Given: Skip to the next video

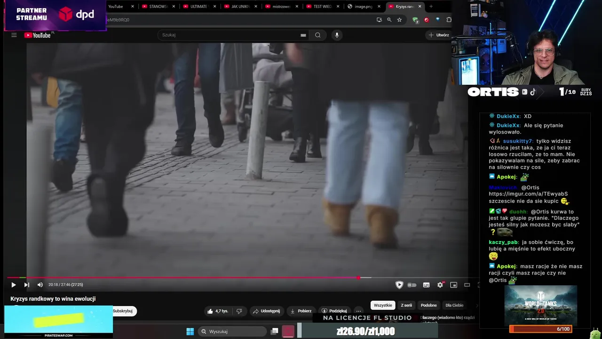Looking at the screenshot, I should (27, 285).
